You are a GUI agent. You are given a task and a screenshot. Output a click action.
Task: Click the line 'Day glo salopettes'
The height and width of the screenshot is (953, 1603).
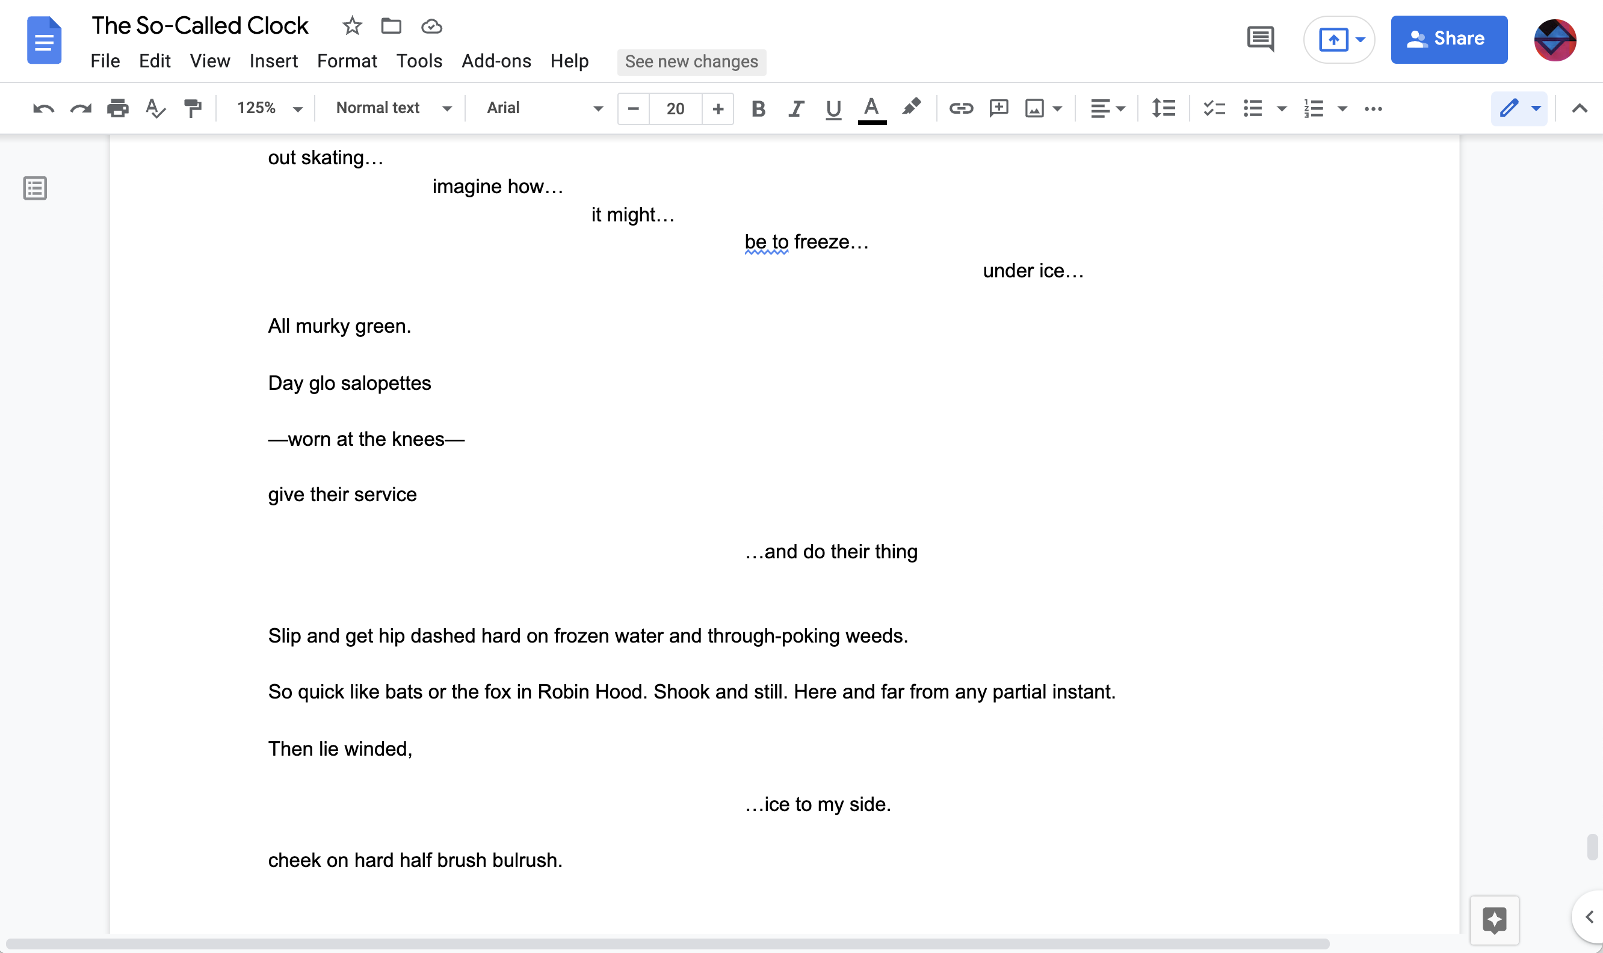350,383
